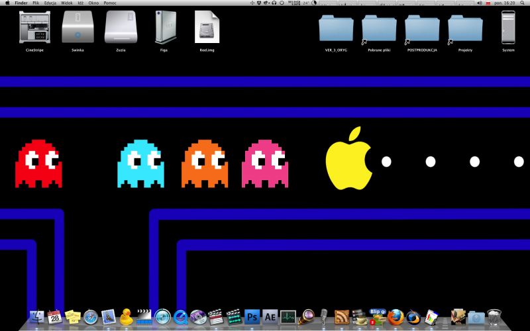
Task: Open the Apple menu
Action: click(7, 3)
